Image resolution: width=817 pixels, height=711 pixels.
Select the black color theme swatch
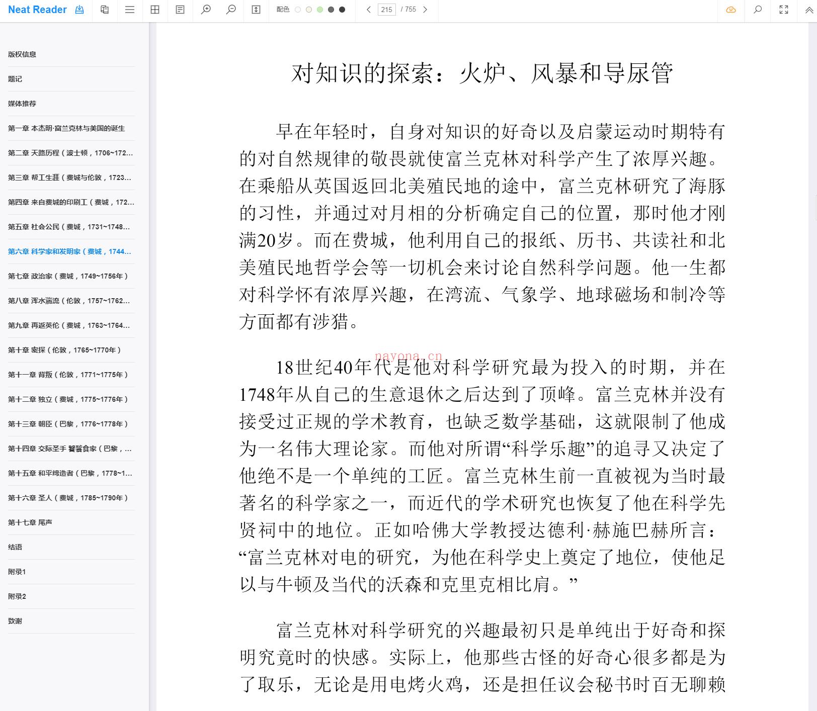tap(342, 10)
